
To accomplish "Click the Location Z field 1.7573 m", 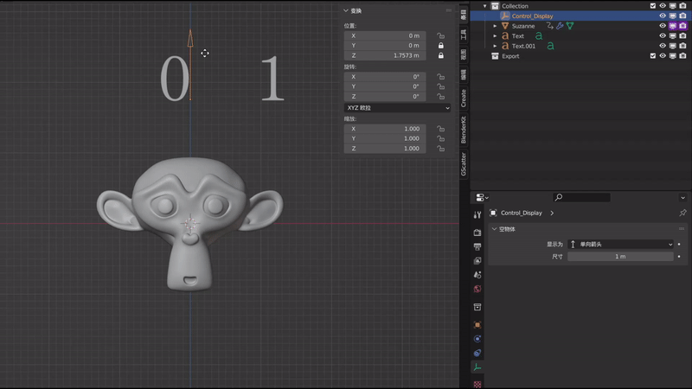I will (x=385, y=55).
